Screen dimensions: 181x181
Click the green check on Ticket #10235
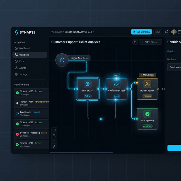click(17, 93)
